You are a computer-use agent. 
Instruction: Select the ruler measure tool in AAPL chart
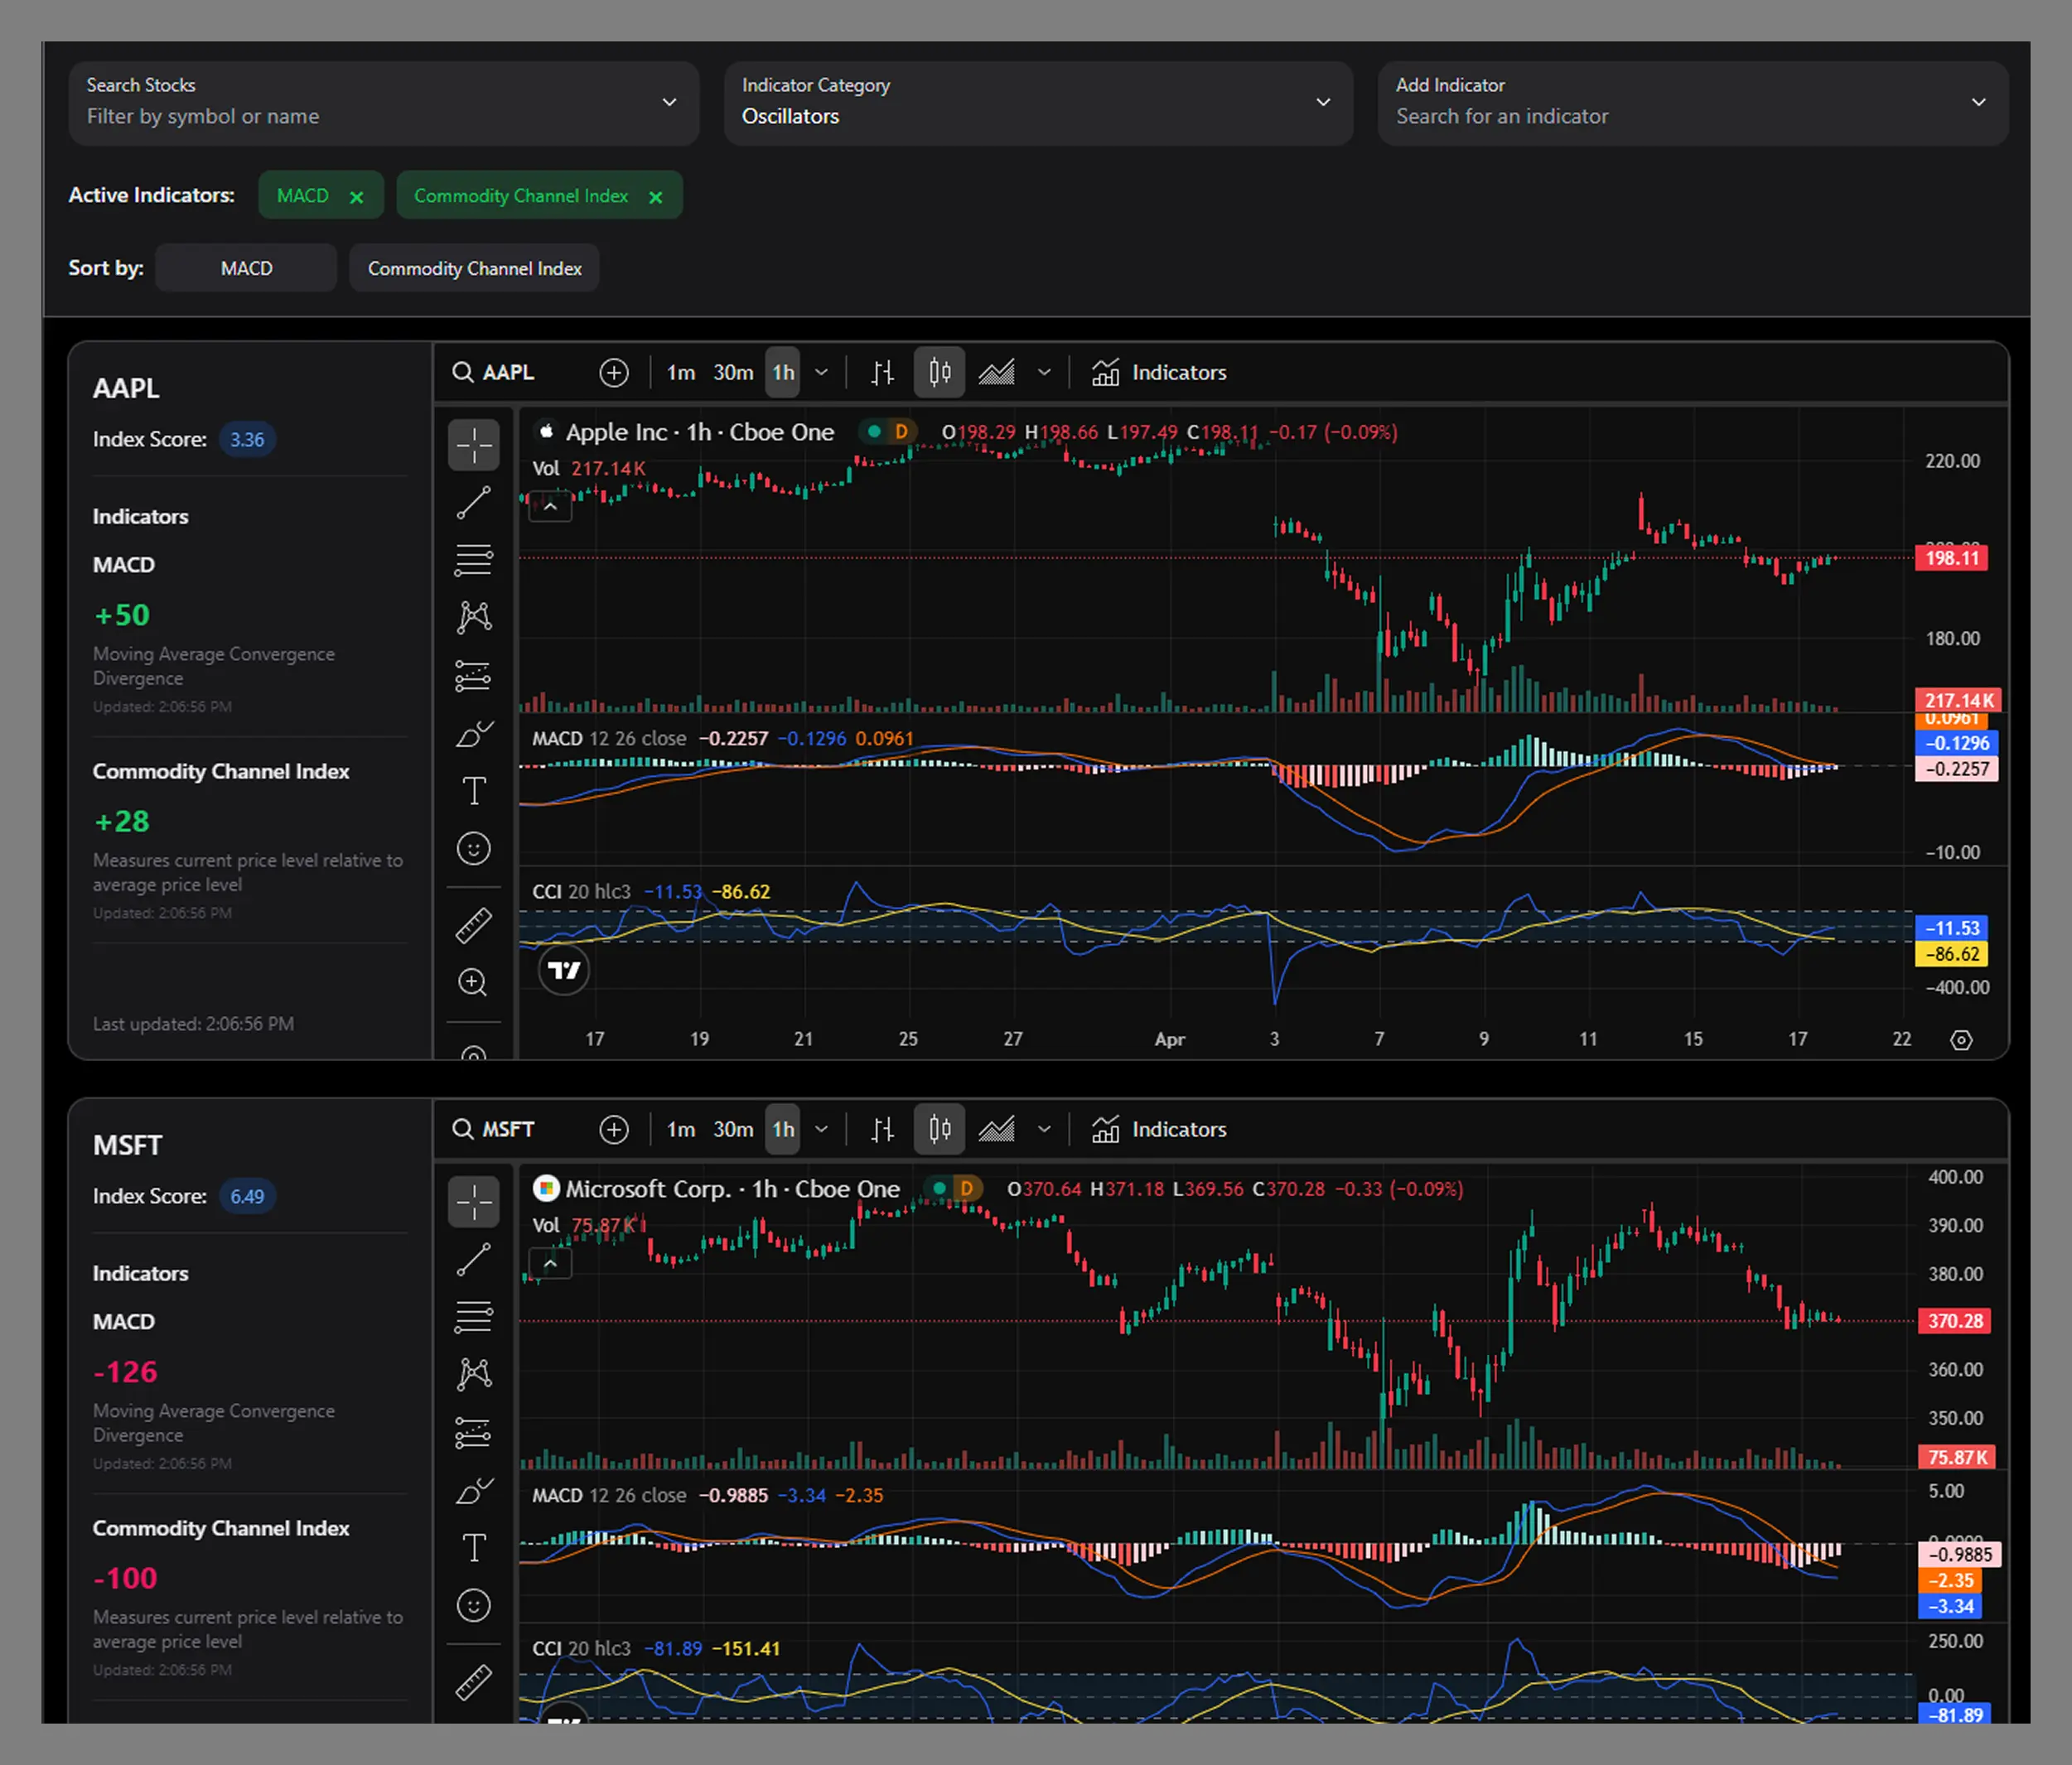pos(474,925)
